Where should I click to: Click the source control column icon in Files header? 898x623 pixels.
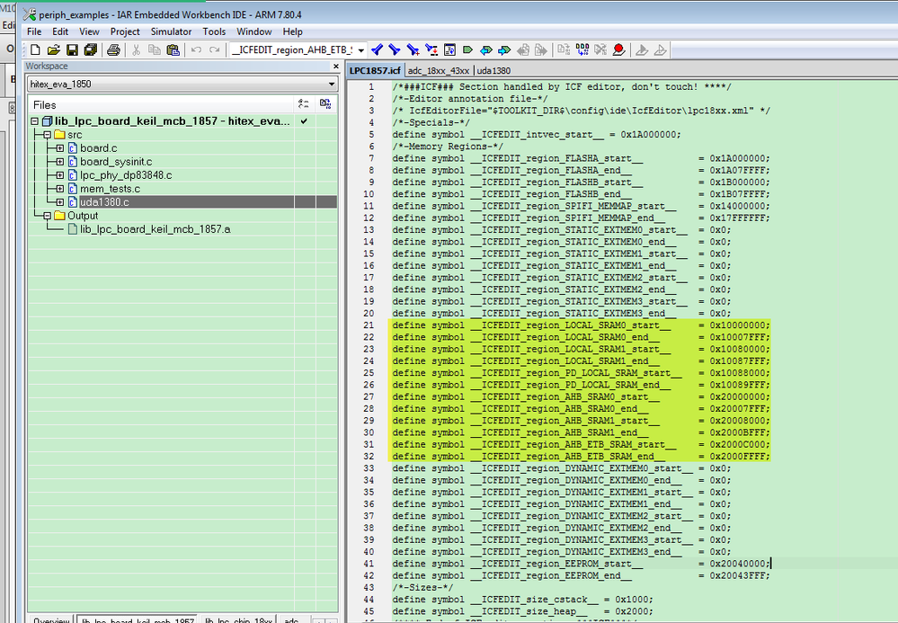(325, 104)
